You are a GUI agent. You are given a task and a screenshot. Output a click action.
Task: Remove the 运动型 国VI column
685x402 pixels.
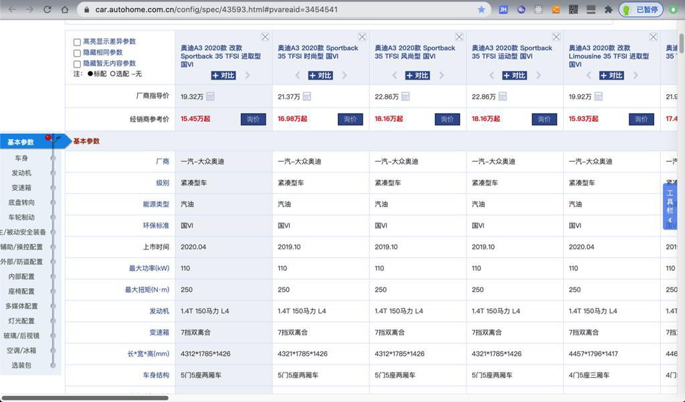[556, 37]
